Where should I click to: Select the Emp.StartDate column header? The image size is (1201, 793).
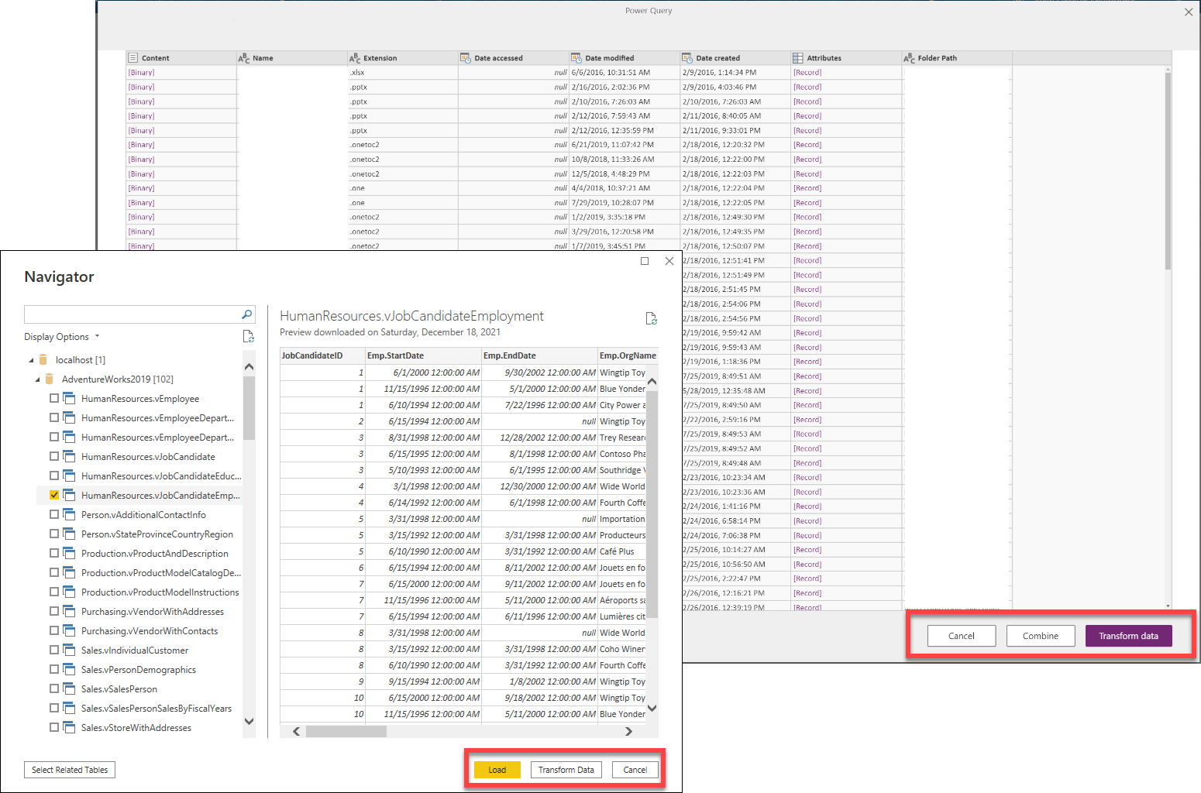[423, 355]
